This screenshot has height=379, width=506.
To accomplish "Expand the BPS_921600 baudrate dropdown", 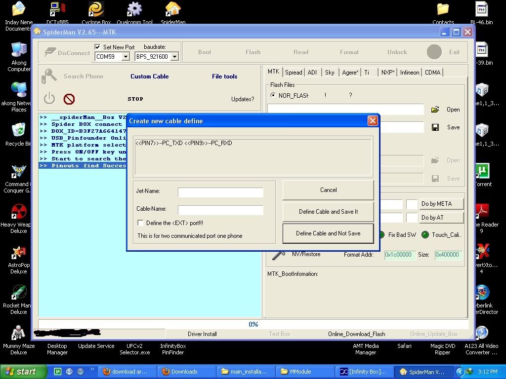I will (174, 57).
